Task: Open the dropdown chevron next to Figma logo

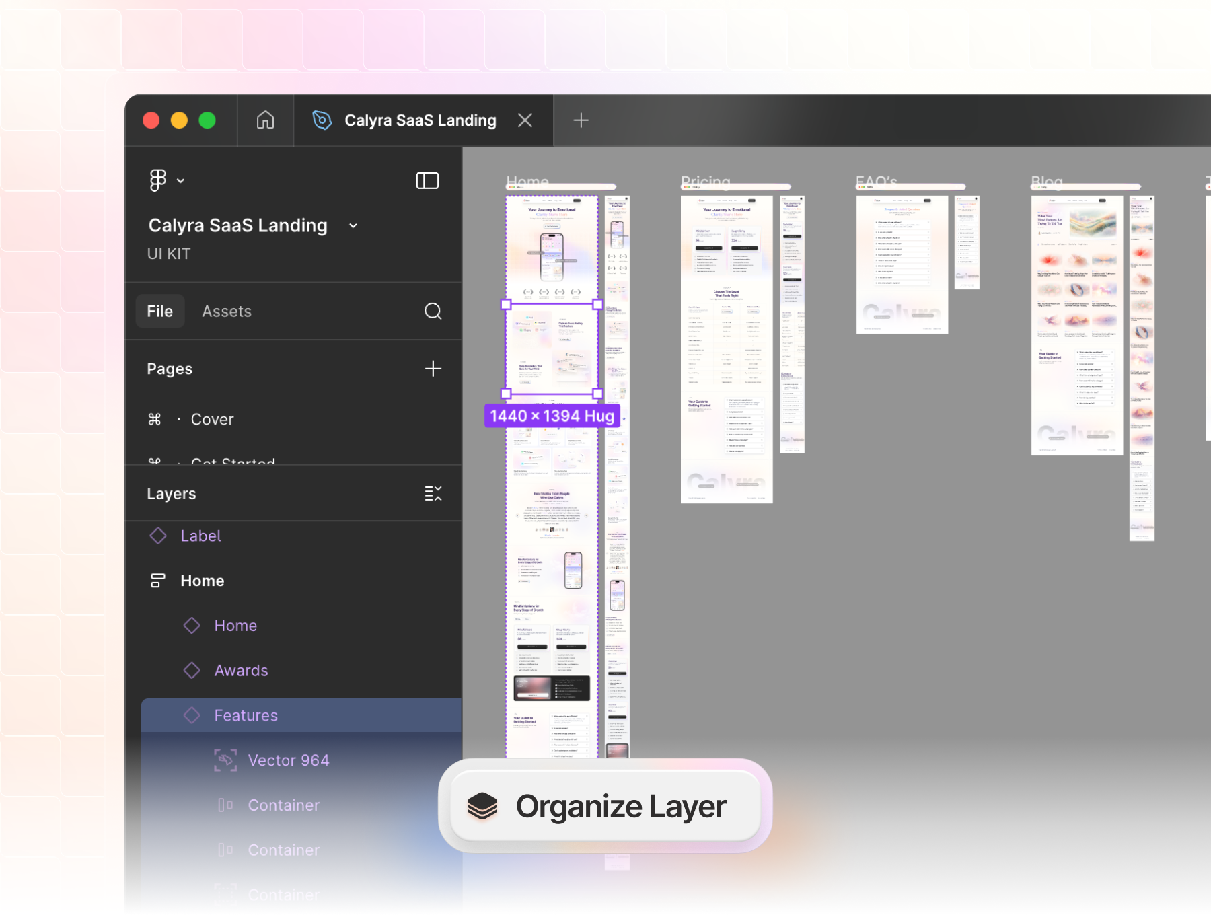Action: click(181, 180)
